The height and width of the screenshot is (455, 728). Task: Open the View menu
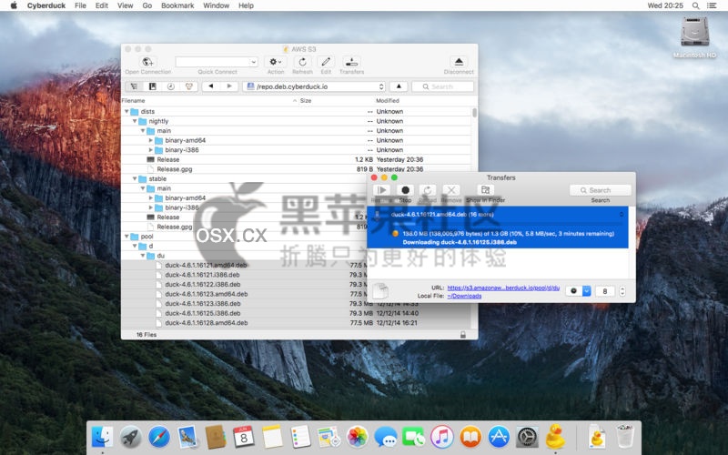[x=125, y=5]
